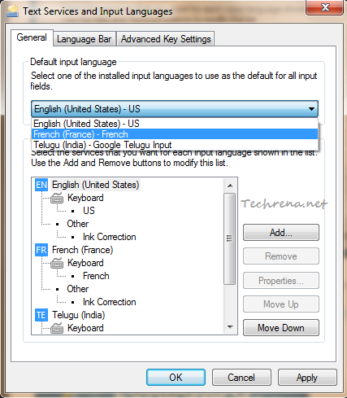Click the Remove button

click(x=281, y=256)
